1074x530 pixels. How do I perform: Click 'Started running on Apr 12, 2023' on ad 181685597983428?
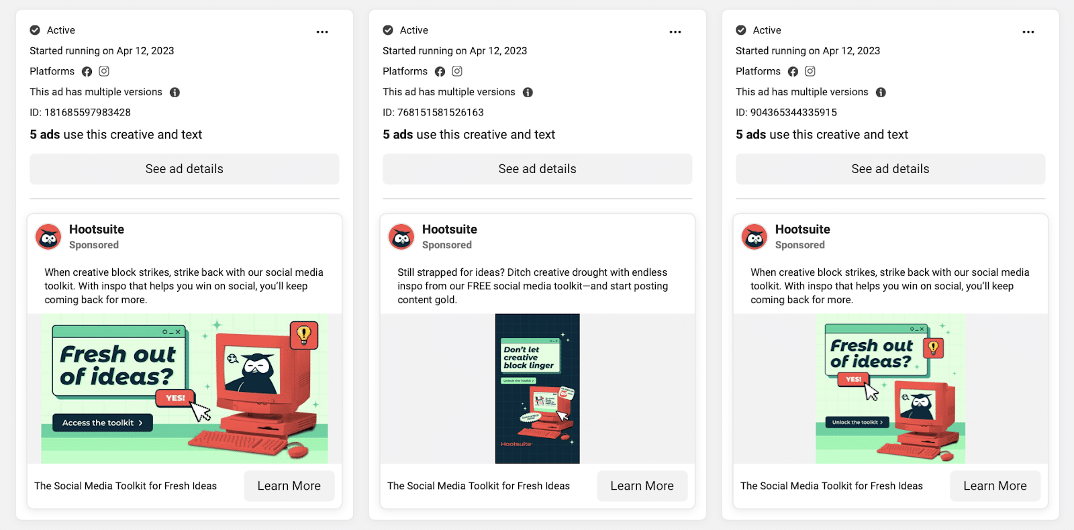pos(102,51)
